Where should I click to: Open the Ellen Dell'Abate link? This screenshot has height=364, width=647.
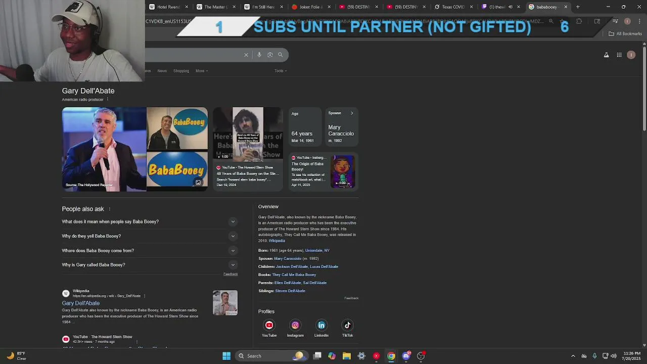tap(288, 283)
